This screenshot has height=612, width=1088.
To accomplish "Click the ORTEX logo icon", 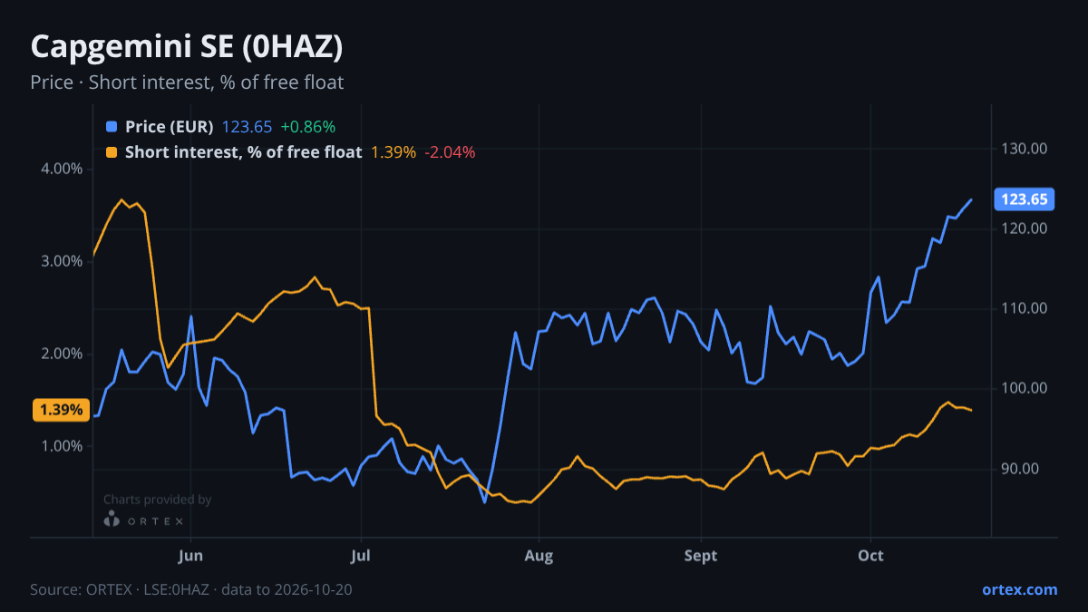I will 112,520.
